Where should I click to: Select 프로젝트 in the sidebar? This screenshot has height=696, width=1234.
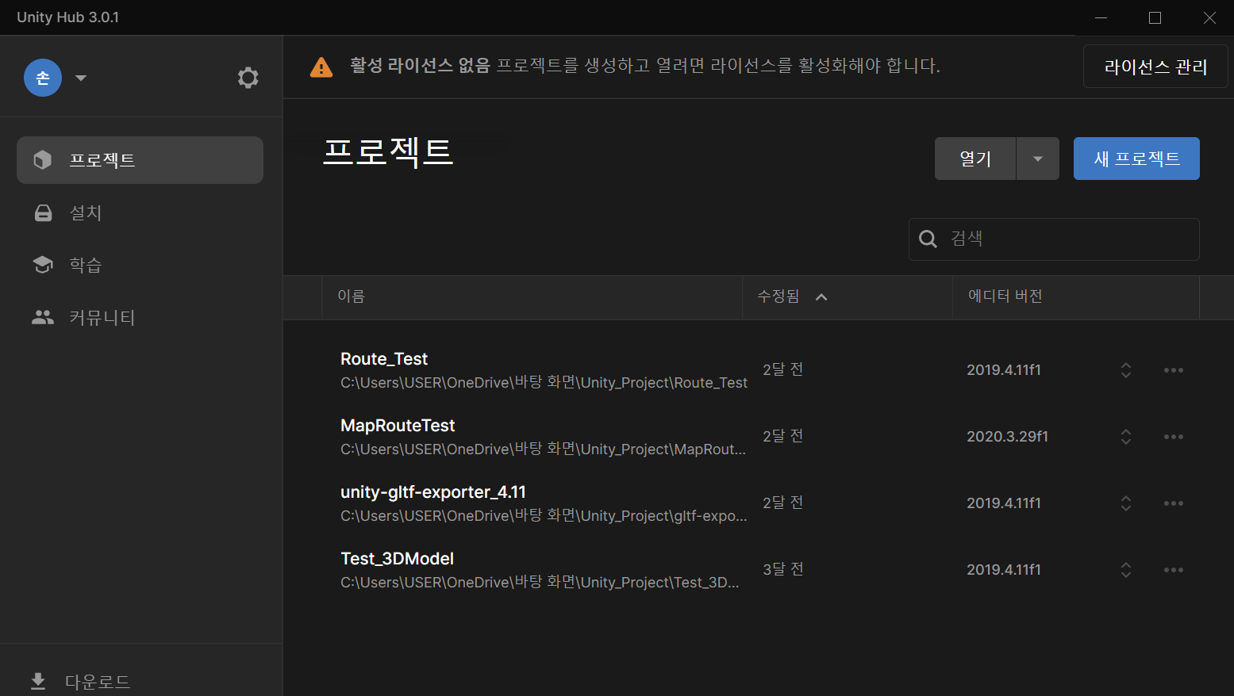tap(140, 160)
